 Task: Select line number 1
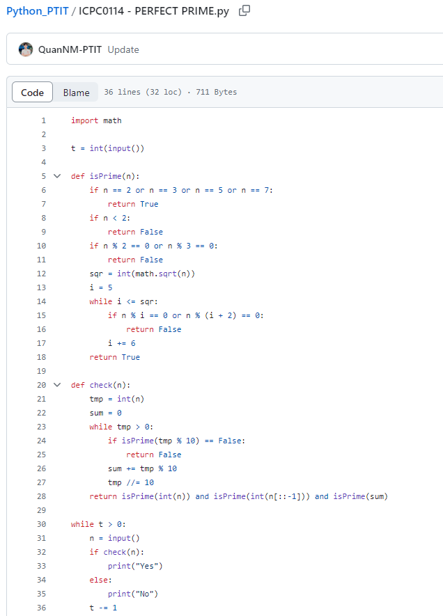pyautogui.click(x=43, y=120)
